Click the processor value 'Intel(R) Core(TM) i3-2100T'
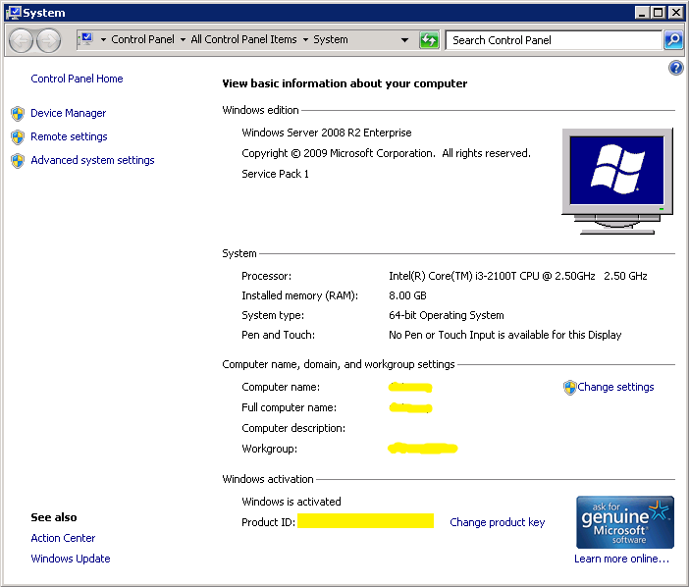This screenshot has width=689, height=587. 452,276
